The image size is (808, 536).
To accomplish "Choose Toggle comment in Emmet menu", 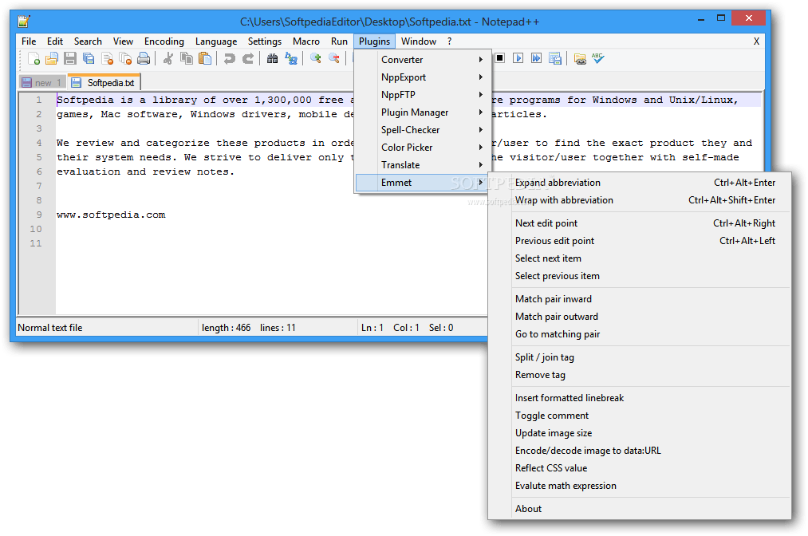I will [x=640, y=416].
